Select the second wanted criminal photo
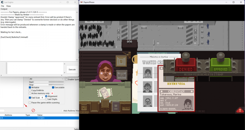Image resolution: width=245 pixels, height=130 pixels. tap(148, 87)
